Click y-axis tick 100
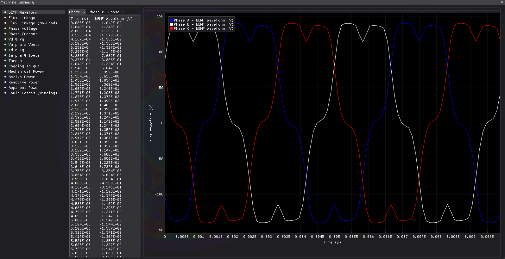This screenshot has width=505, height=259. click(160, 52)
